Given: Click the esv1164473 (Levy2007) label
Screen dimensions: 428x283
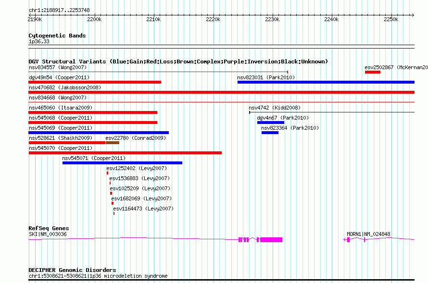Looking at the screenshot, I should tap(143, 209).
